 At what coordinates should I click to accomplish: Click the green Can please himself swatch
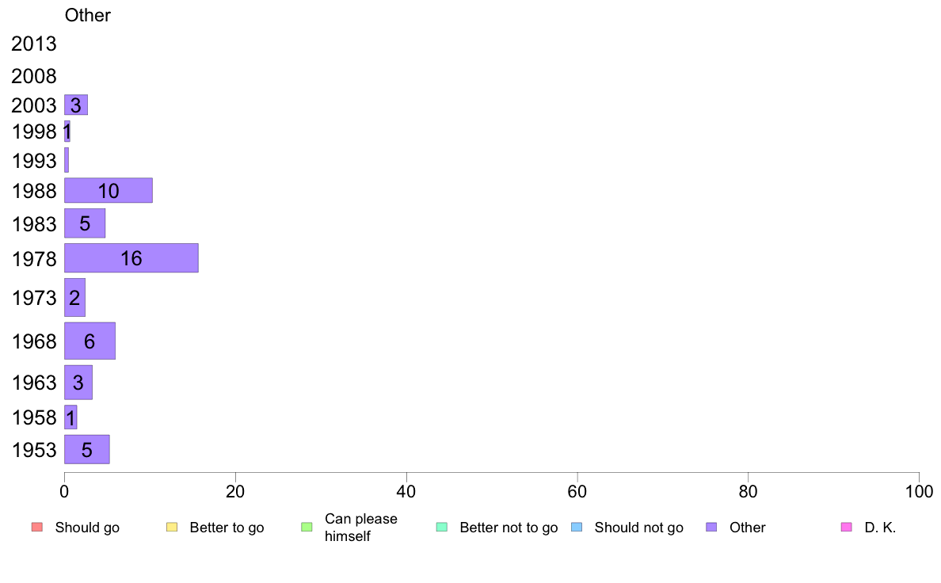click(307, 528)
